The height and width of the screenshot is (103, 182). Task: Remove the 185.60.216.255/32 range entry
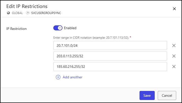click(174, 67)
